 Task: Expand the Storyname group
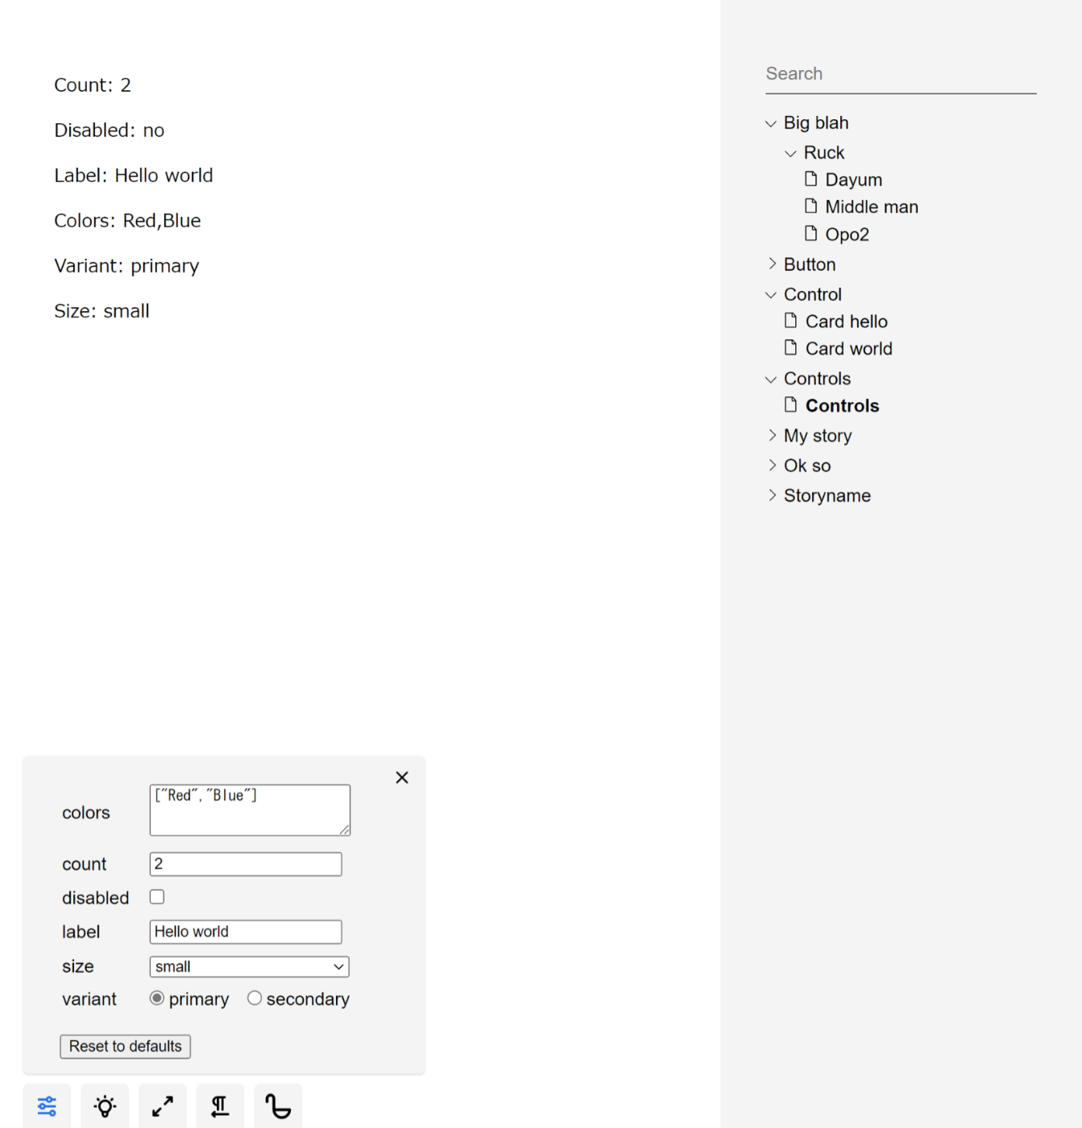coord(819,496)
